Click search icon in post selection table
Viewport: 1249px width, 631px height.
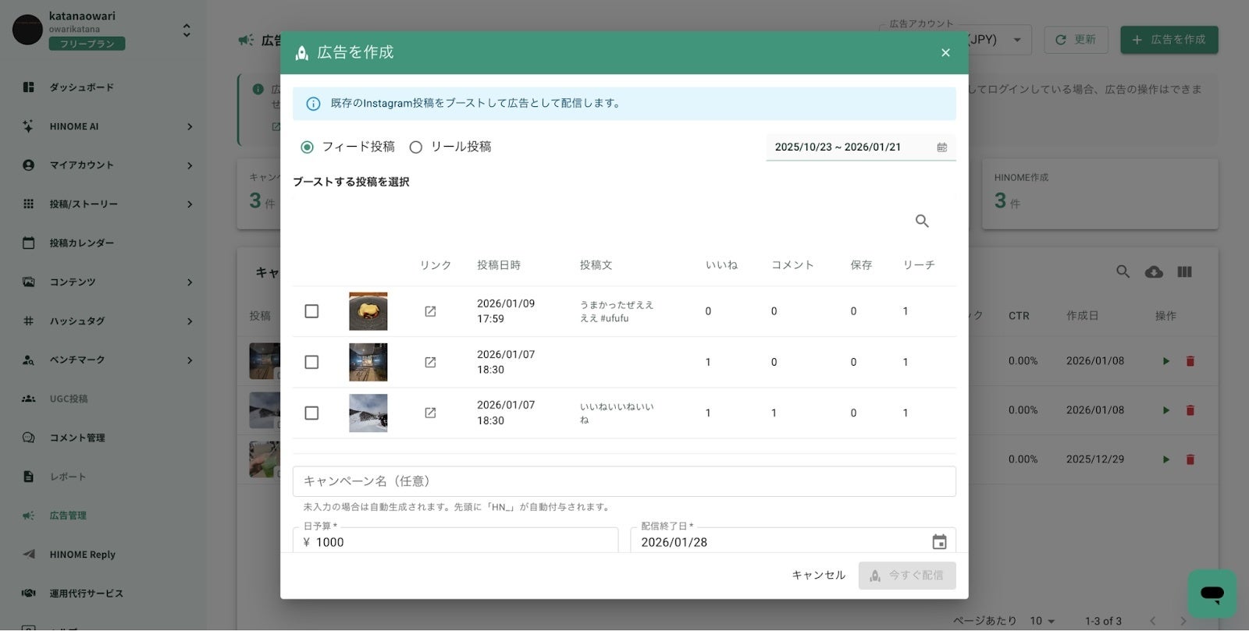click(922, 222)
